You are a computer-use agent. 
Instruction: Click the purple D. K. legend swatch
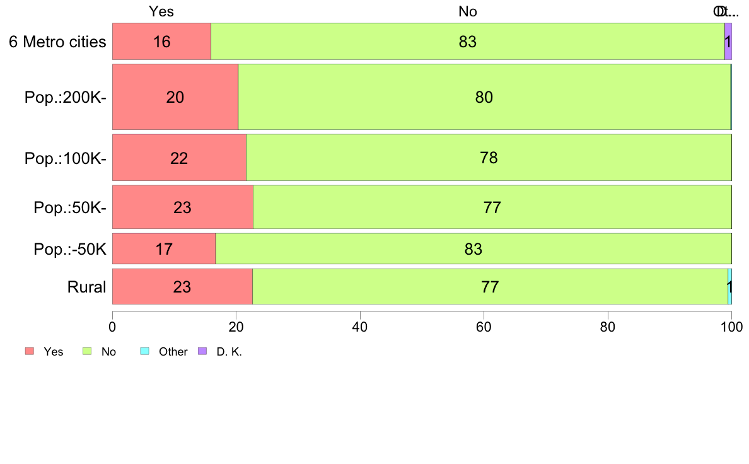pyautogui.click(x=202, y=351)
